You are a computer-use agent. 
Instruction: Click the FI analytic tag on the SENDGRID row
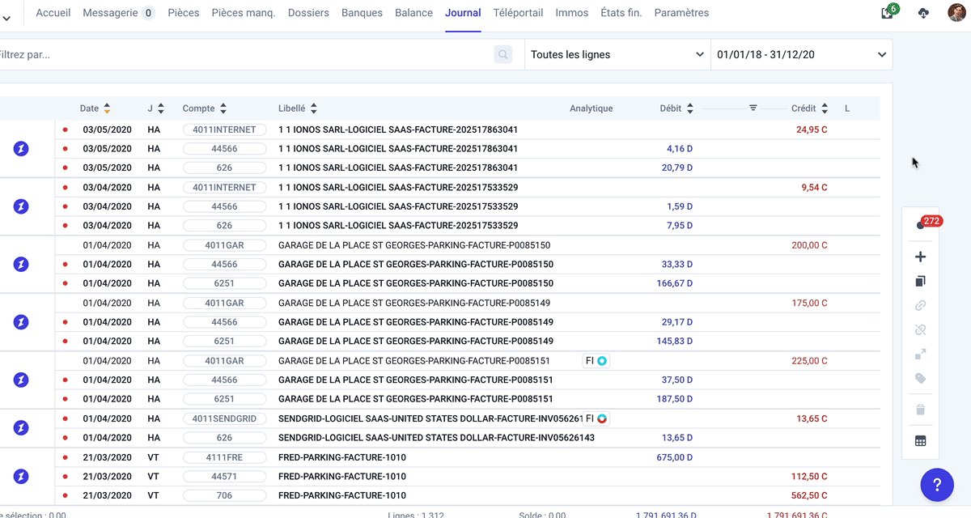pos(596,418)
